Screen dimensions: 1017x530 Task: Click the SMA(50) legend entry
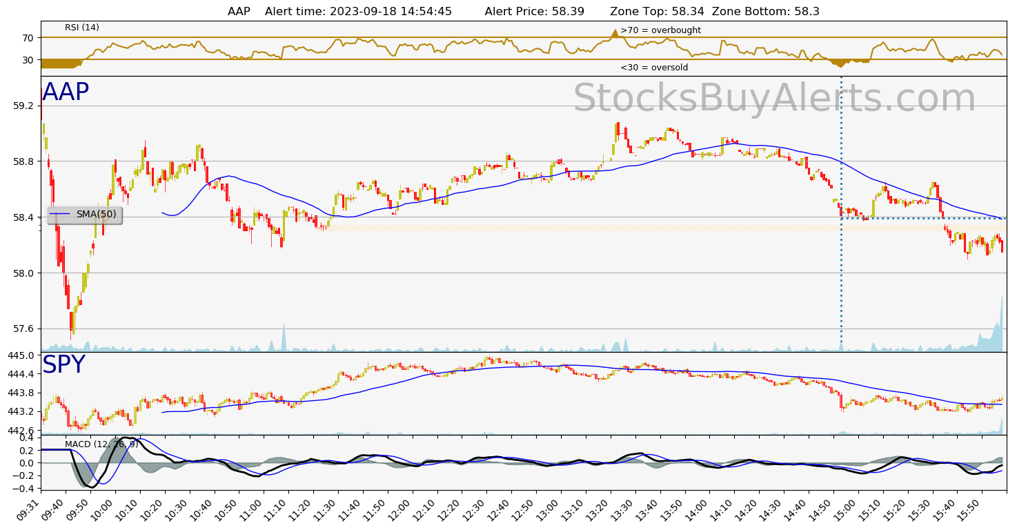point(84,215)
